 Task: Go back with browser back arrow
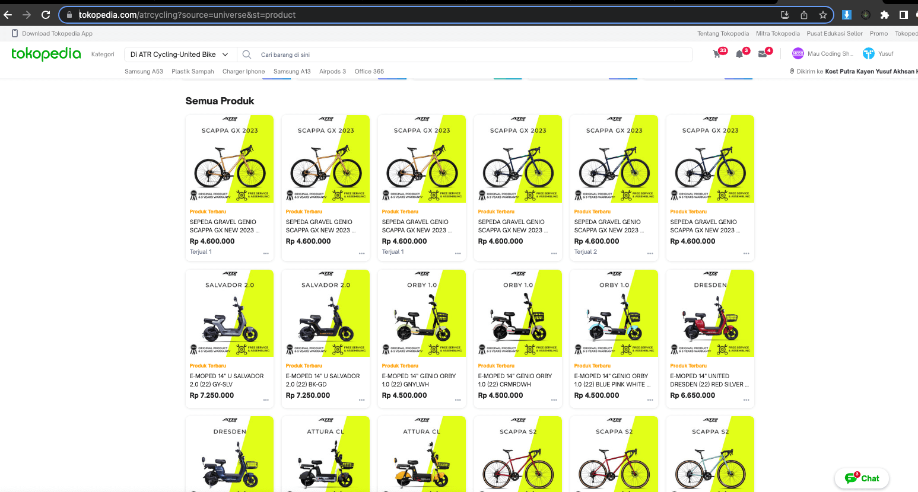8,15
